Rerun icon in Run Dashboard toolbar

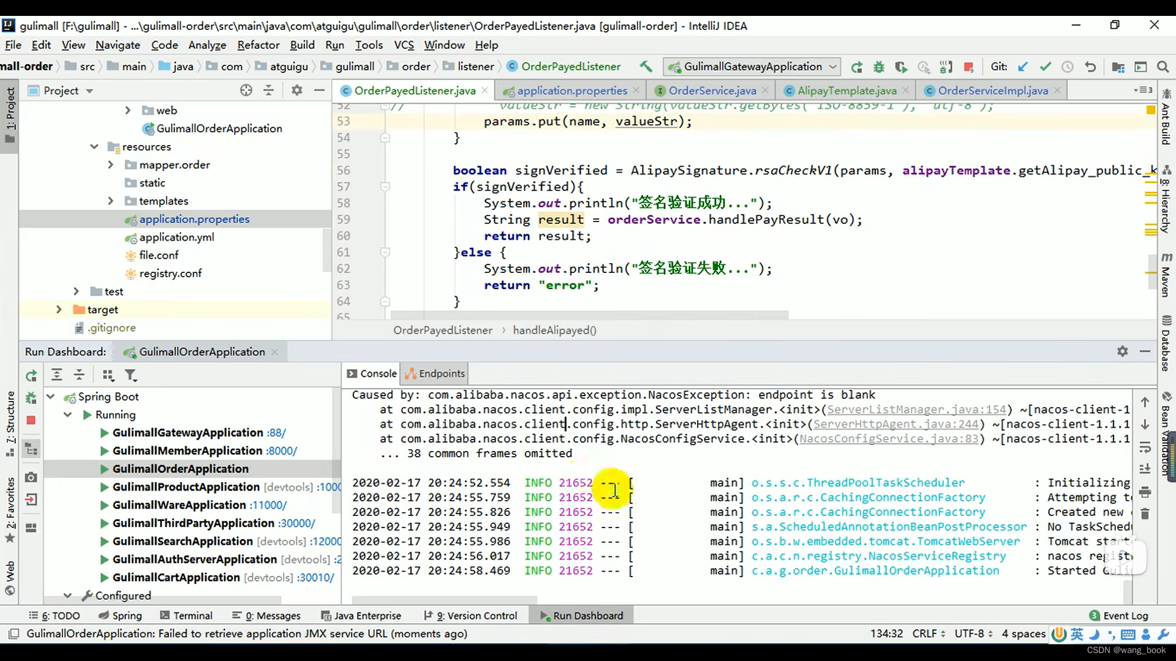coord(31,375)
